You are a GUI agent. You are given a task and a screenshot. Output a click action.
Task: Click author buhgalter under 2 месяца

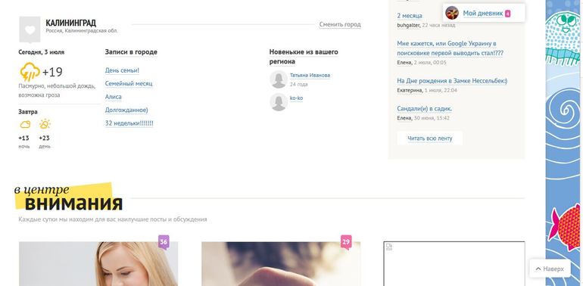[x=409, y=25]
